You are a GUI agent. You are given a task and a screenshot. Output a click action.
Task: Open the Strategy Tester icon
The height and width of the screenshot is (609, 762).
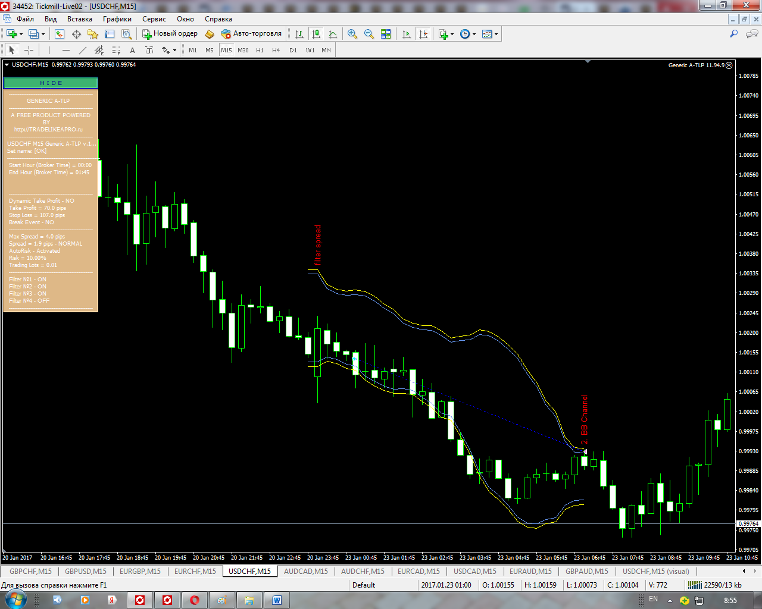(x=126, y=34)
